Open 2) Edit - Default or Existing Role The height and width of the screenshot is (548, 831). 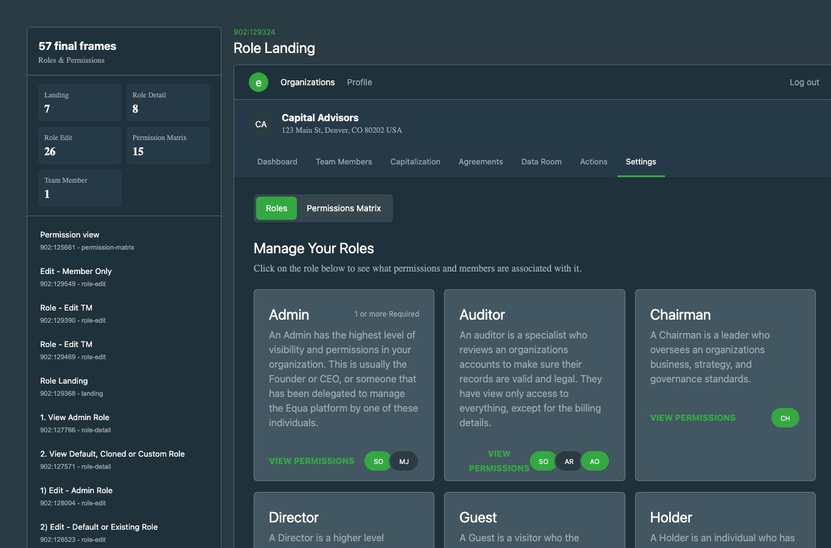point(124,533)
